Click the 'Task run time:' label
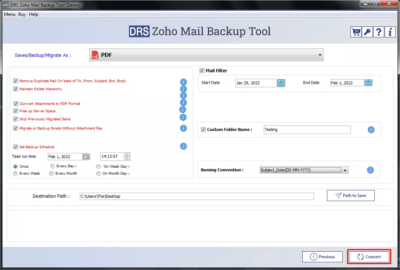 [x=25, y=156]
